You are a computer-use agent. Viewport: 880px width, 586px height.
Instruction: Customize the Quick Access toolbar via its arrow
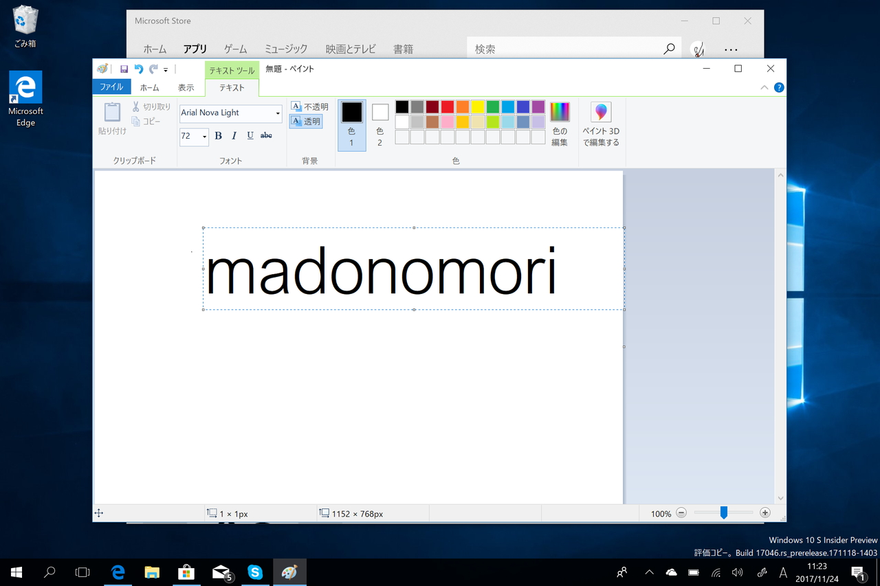(x=165, y=69)
